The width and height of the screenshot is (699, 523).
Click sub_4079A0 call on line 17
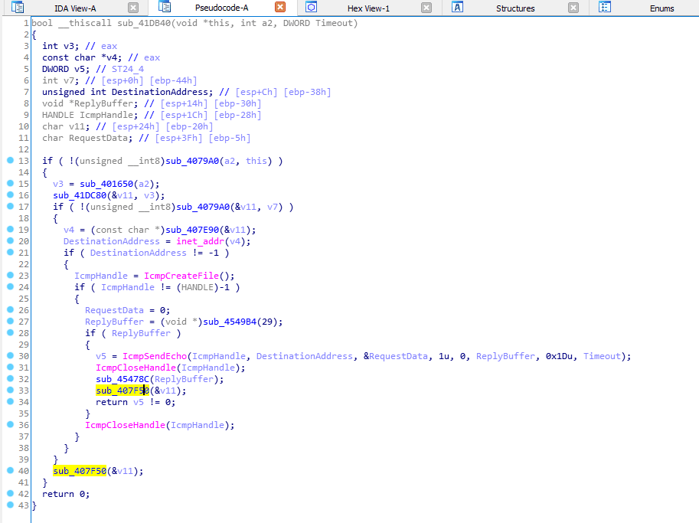[203, 207]
